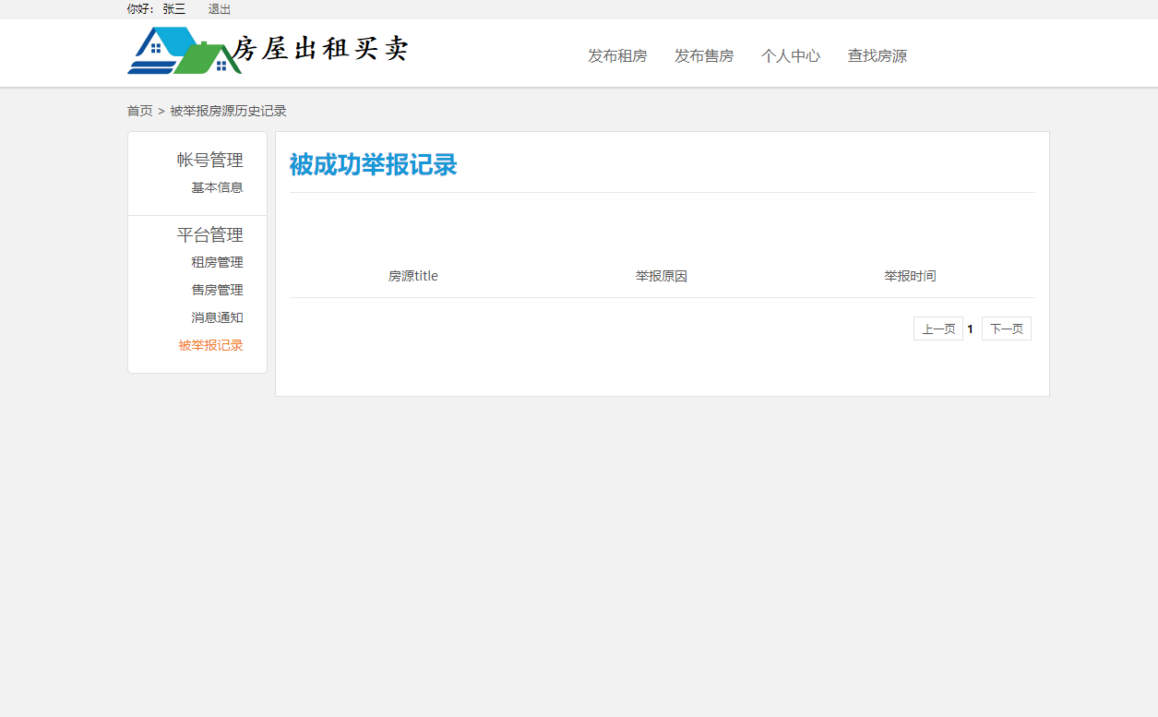The height and width of the screenshot is (717, 1158).
Task: Click the username 张三 in the top bar
Action: [173, 9]
